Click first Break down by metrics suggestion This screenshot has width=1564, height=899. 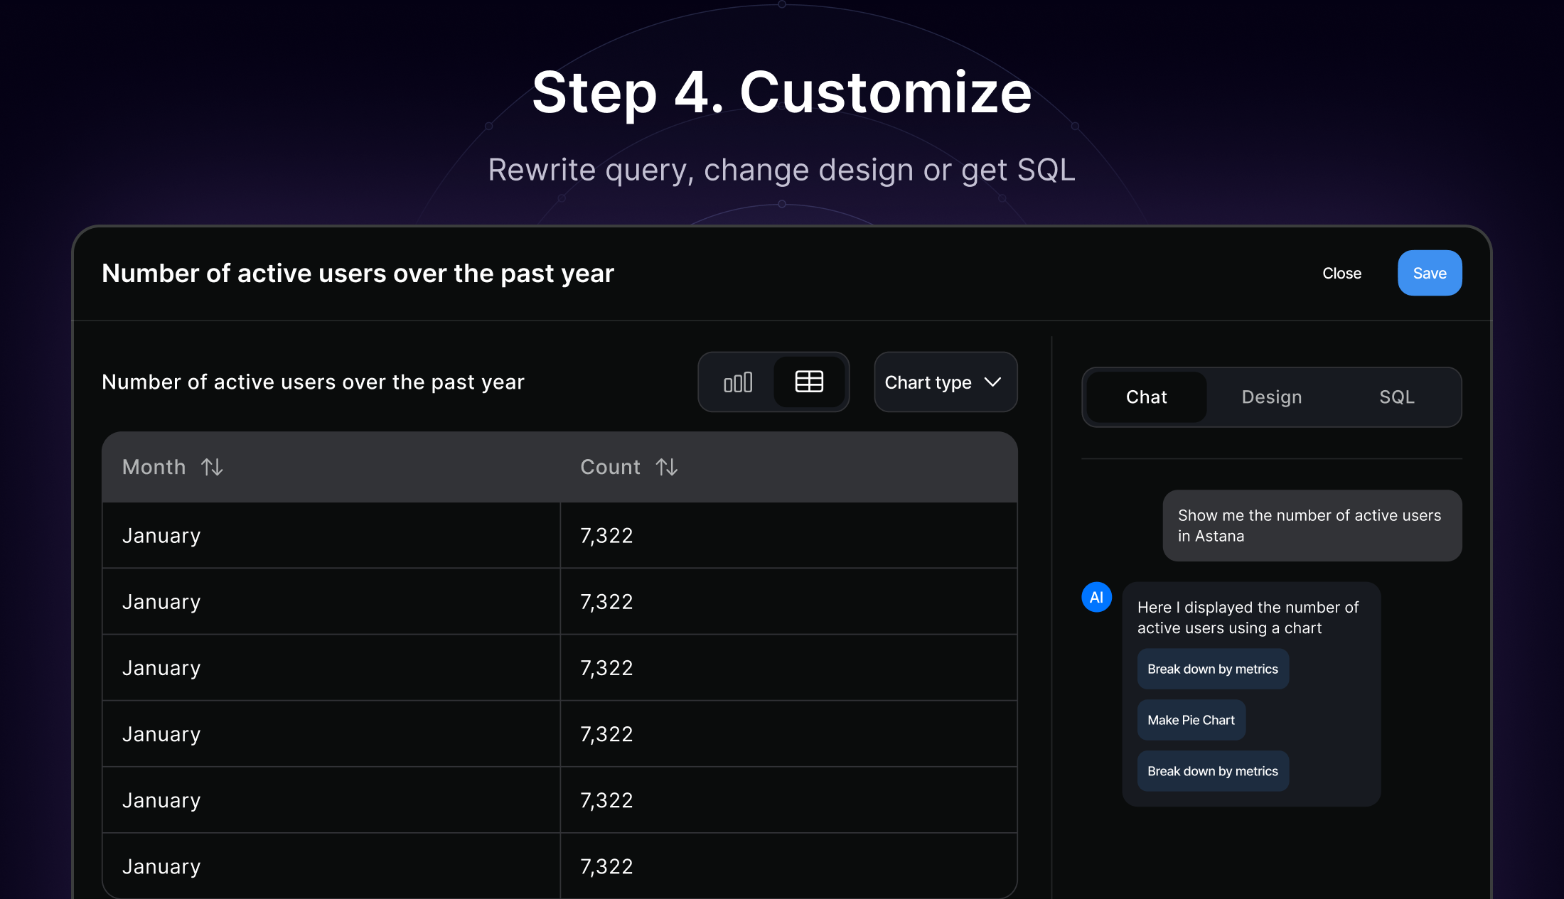[x=1212, y=669]
